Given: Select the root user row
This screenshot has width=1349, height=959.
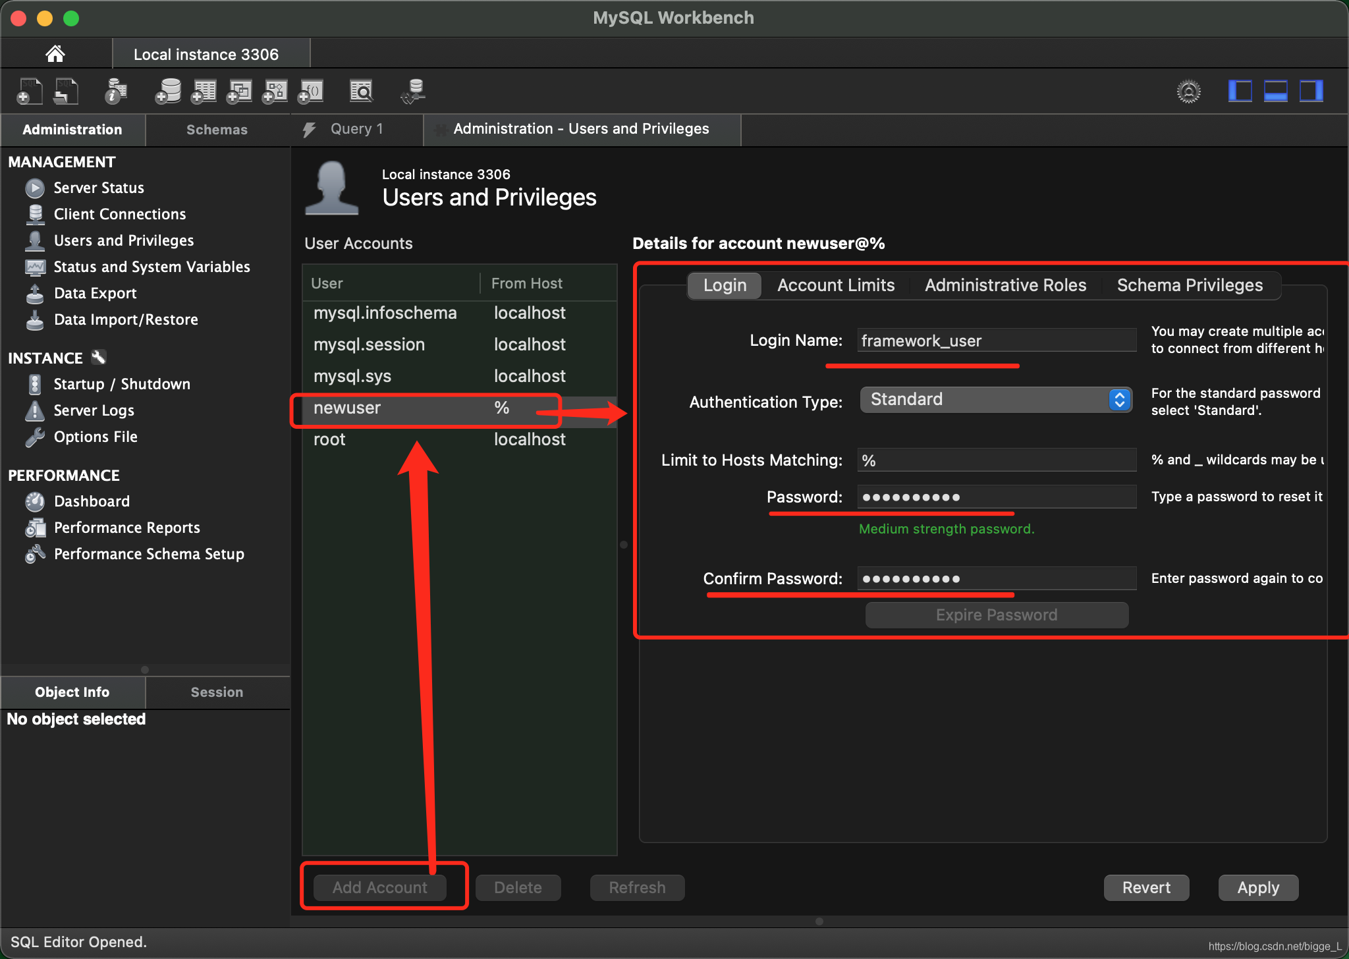Looking at the screenshot, I should pos(460,439).
